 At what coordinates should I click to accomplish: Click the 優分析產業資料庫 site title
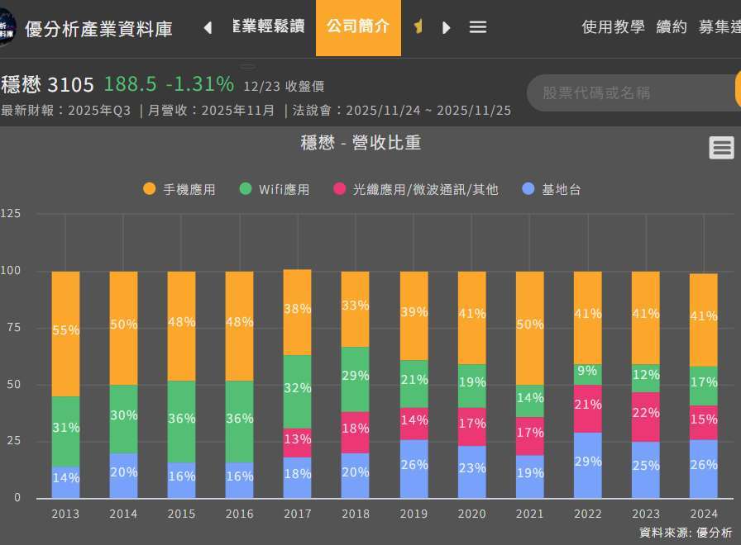click(98, 29)
